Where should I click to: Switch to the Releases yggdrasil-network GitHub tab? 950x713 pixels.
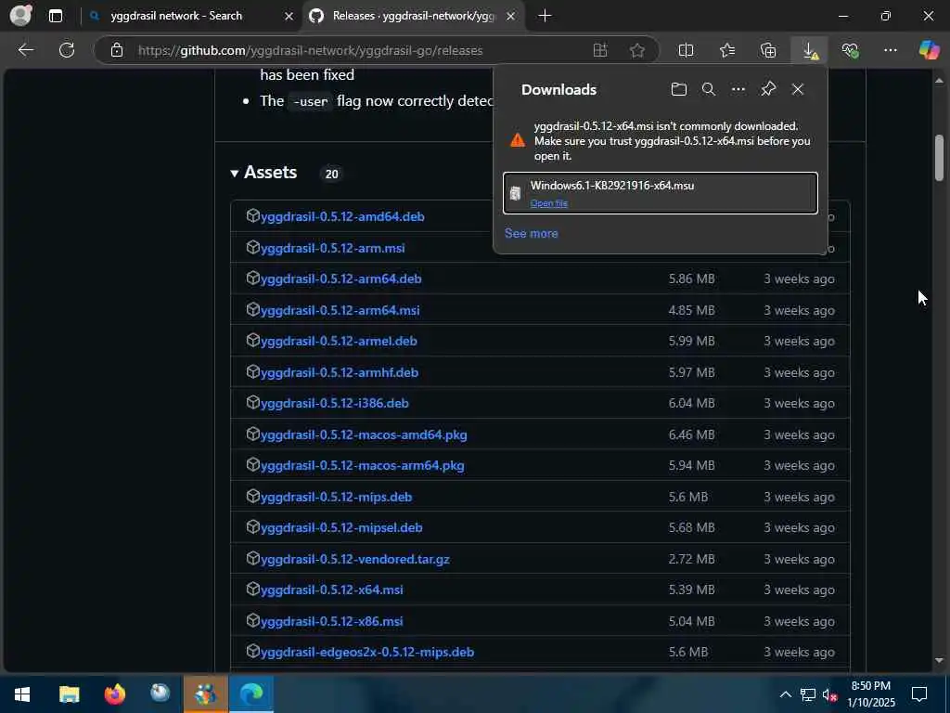(x=415, y=16)
